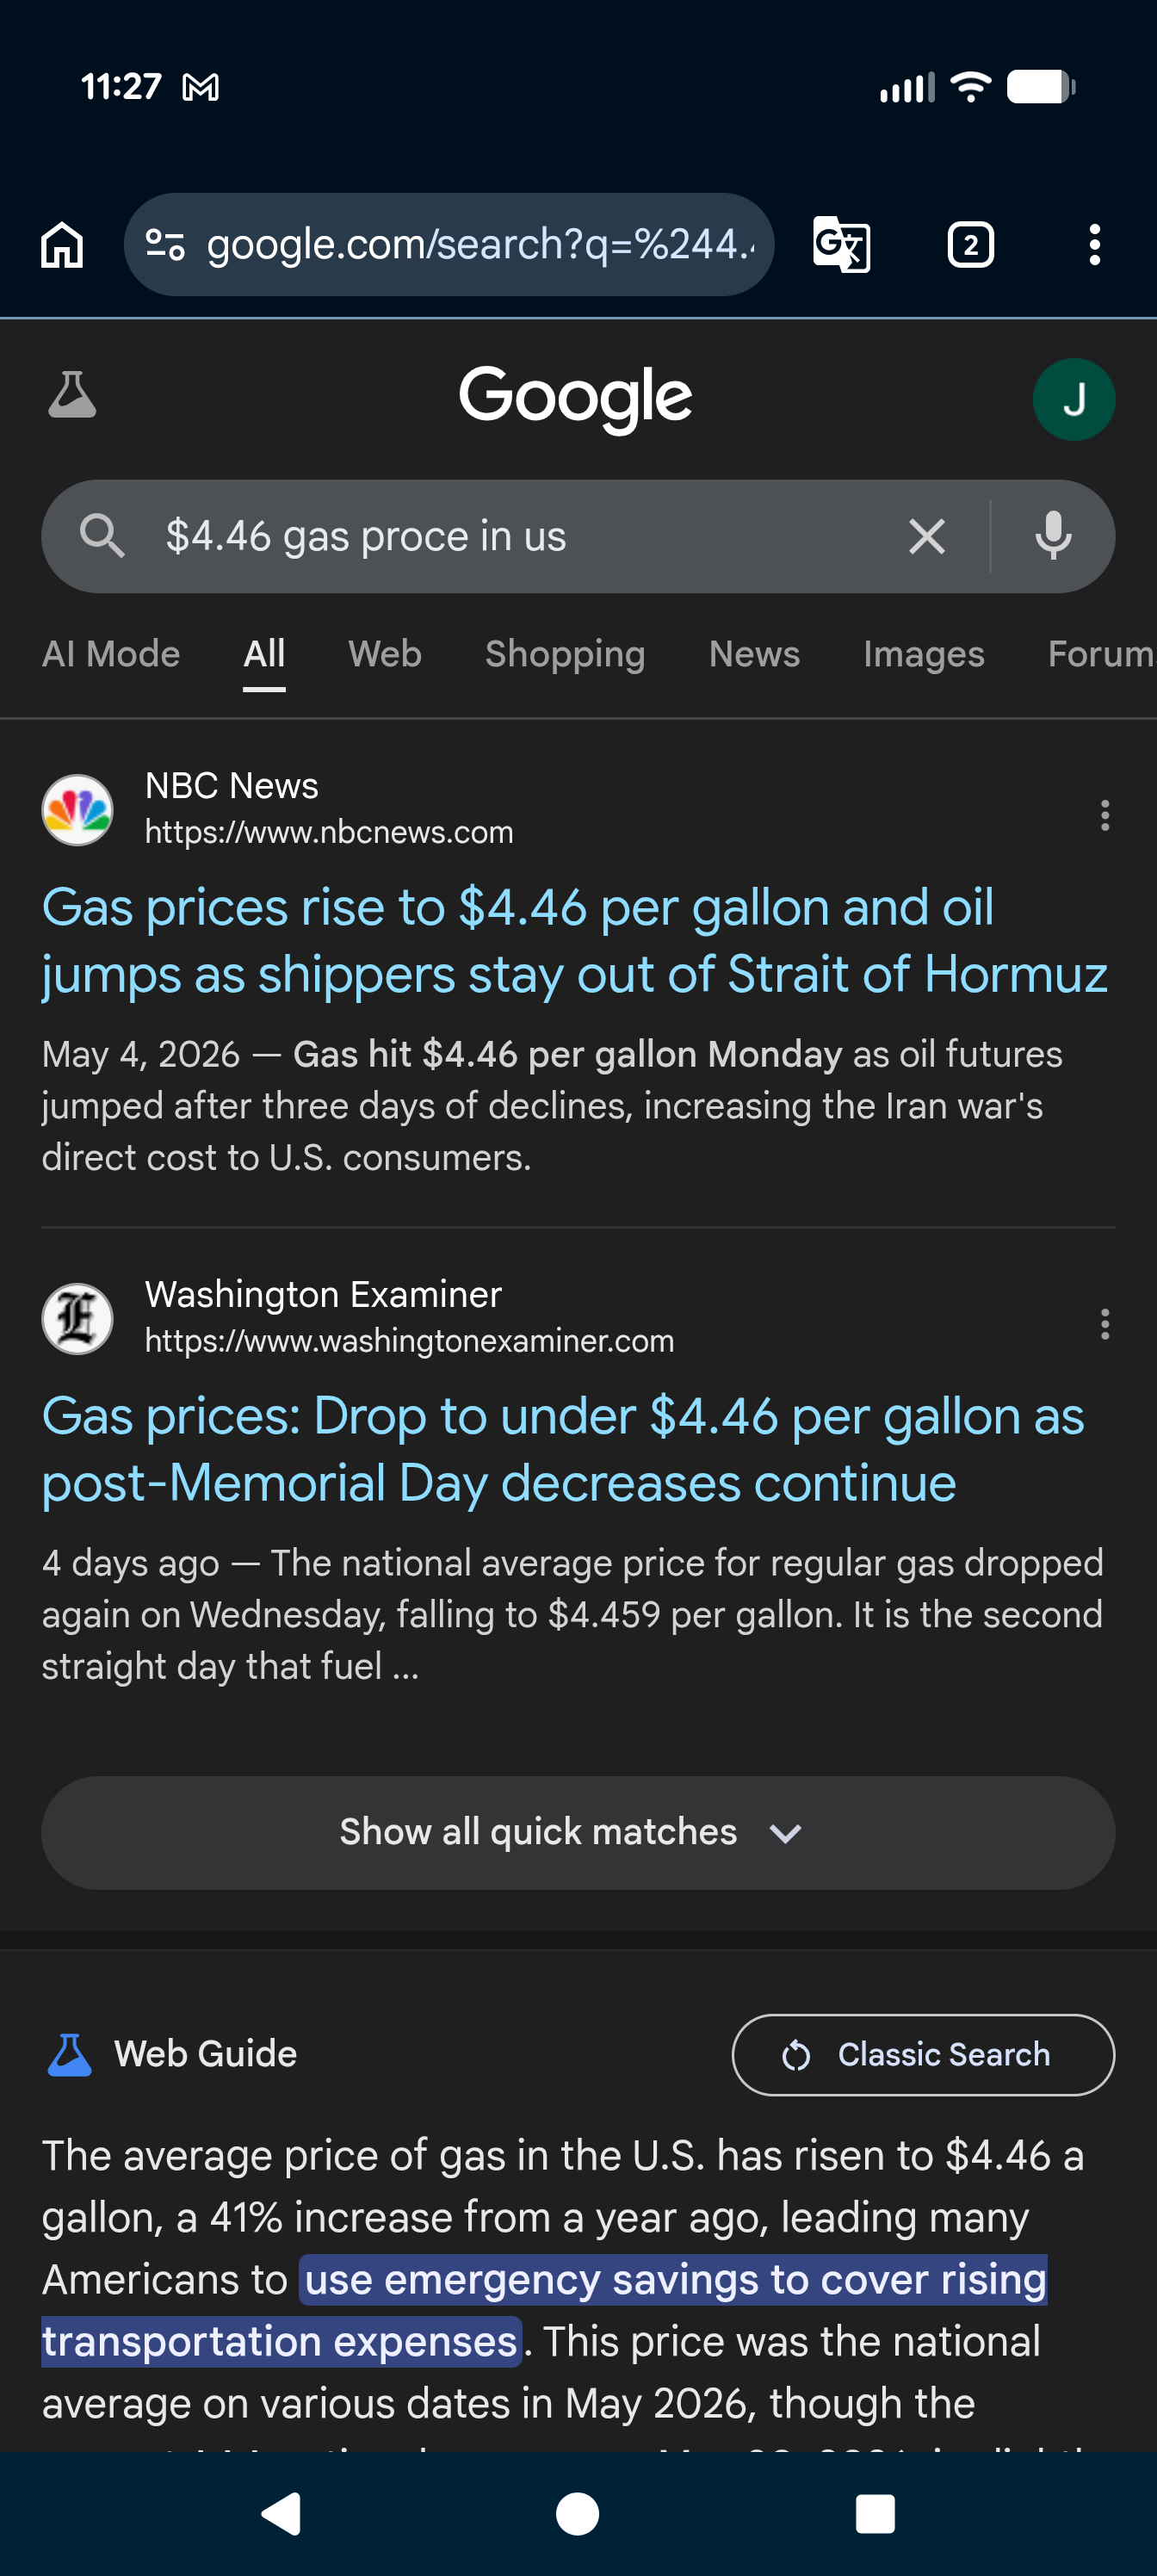Viewport: 1157px width, 2576px height.
Task: Tap the Search Labs flask icon
Action: pos(72,395)
